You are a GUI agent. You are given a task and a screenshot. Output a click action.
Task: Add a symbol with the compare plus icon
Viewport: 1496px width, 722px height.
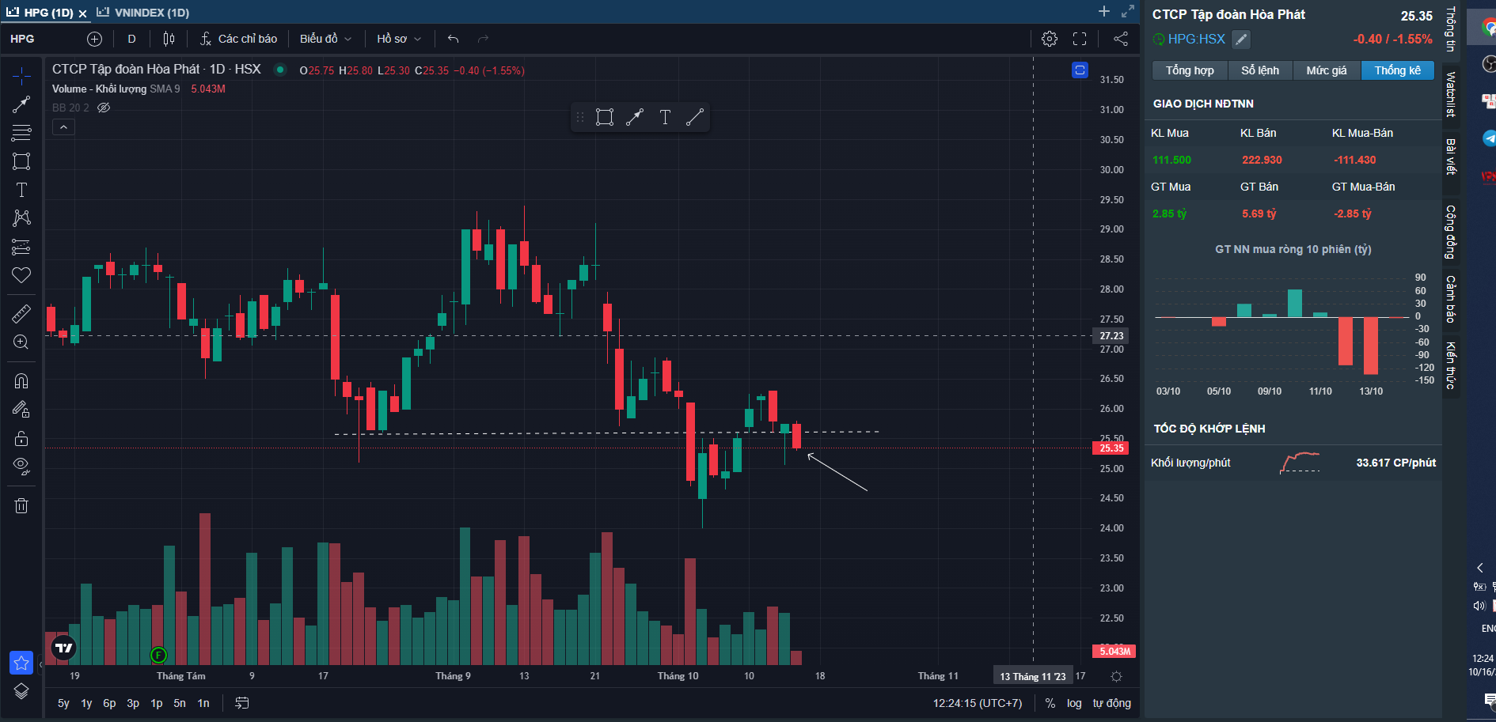coord(94,39)
